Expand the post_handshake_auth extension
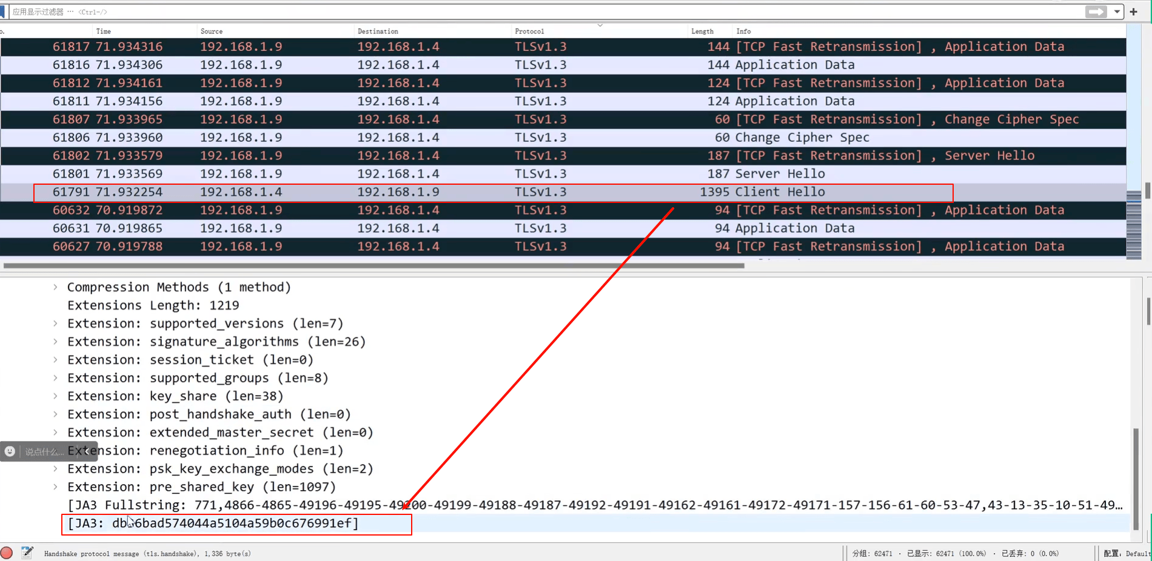Viewport: 1152px width, 561px height. pyautogui.click(x=55, y=414)
